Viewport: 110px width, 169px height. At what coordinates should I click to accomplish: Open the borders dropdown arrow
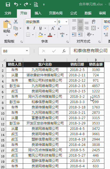(33, 35)
